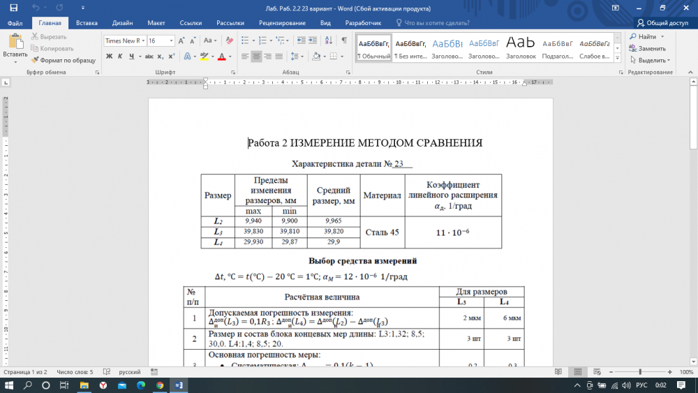The image size is (698, 393).
Task: Decrease font size with the smaller A icon
Action: [193, 40]
